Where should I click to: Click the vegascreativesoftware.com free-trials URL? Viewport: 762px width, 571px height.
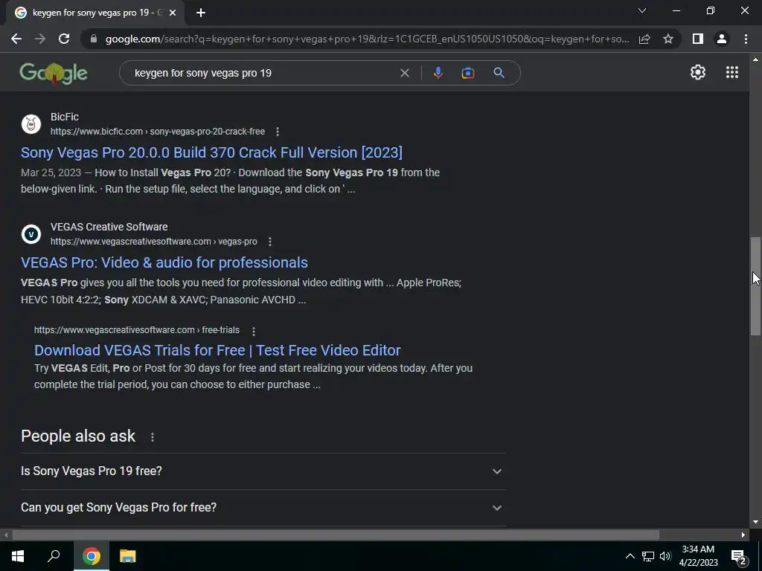click(x=137, y=330)
